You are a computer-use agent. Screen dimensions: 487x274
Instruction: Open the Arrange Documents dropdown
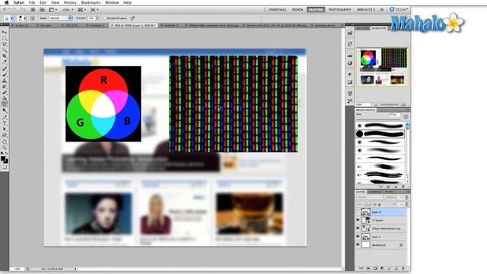pyautogui.click(x=81, y=10)
